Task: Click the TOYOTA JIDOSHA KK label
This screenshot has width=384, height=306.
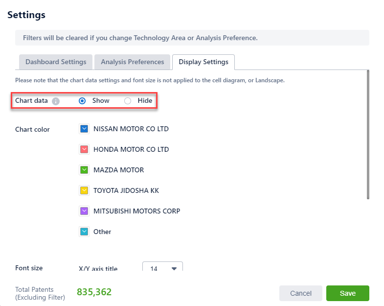Action: (126, 190)
